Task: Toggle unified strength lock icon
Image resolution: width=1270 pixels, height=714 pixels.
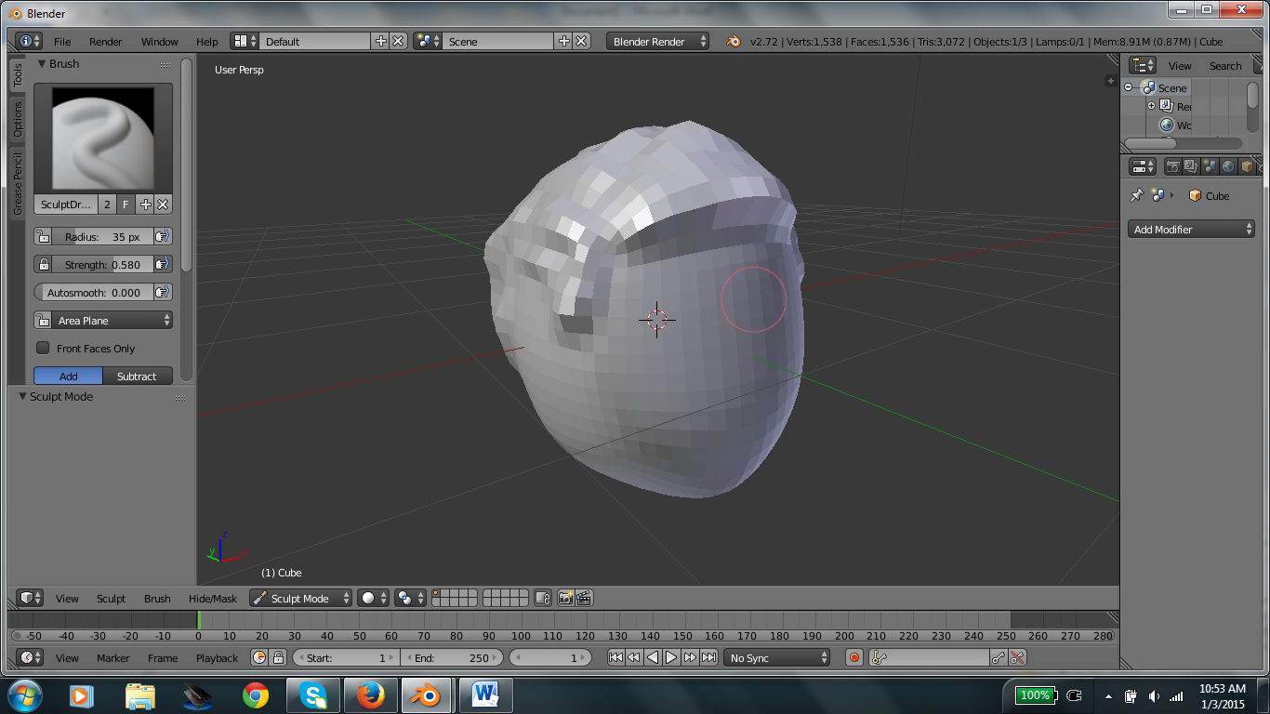Action: click(x=43, y=265)
